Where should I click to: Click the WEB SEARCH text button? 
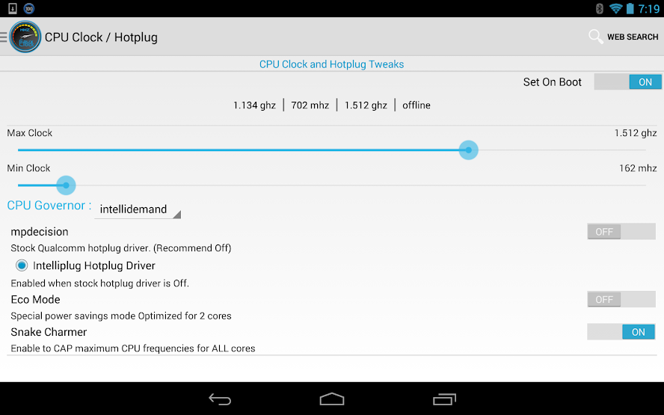point(633,37)
